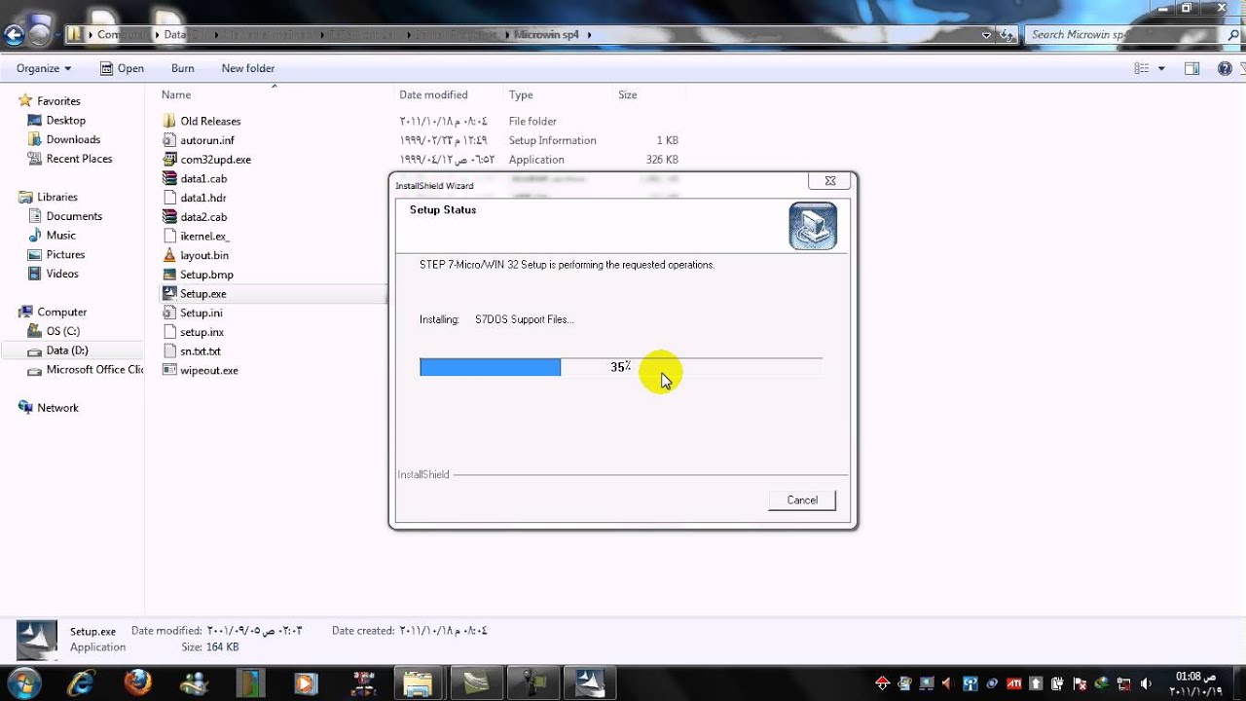
Task: Click the search magnifier icon
Action: click(x=1234, y=34)
